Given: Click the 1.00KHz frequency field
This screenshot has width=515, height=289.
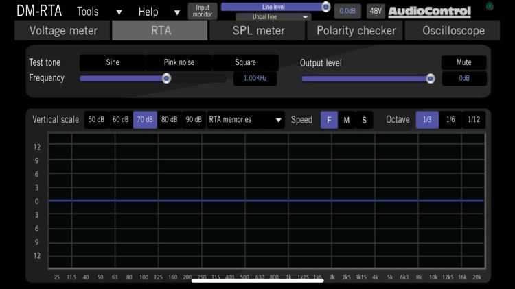Looking at the screenshot, I should tap(255, 78).
